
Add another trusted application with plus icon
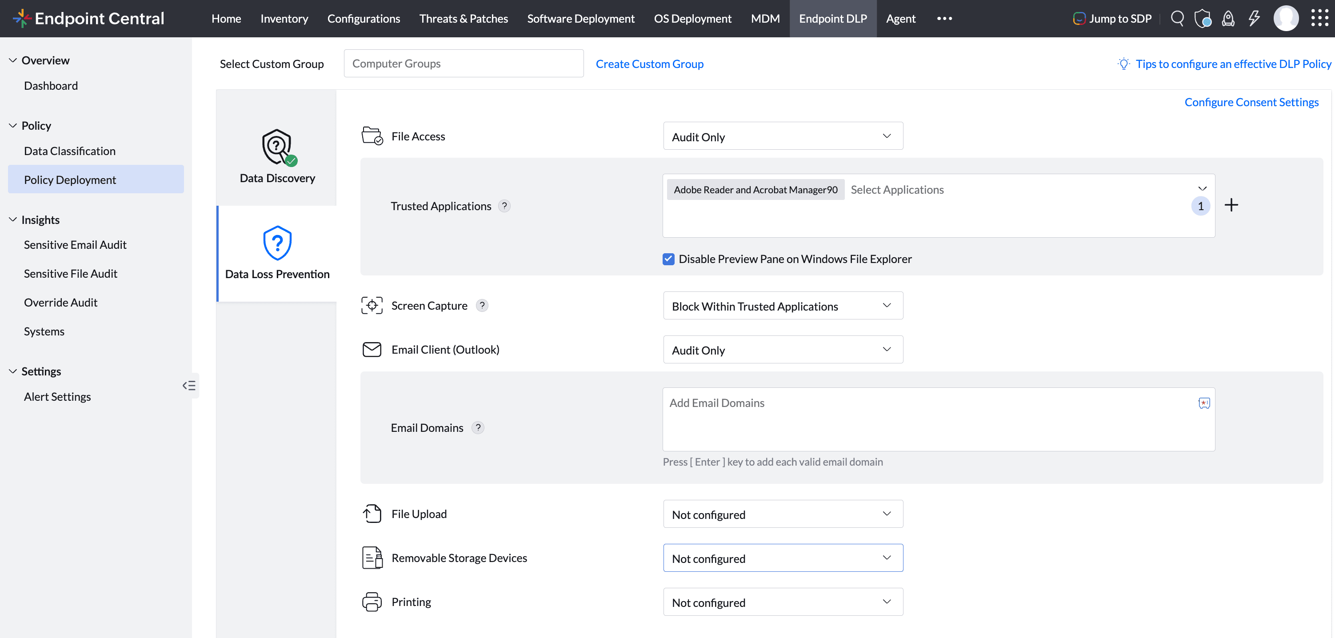[1231, 205]
